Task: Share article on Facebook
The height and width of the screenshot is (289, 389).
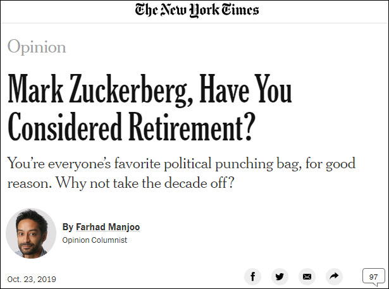Action: tap(253, 276)
